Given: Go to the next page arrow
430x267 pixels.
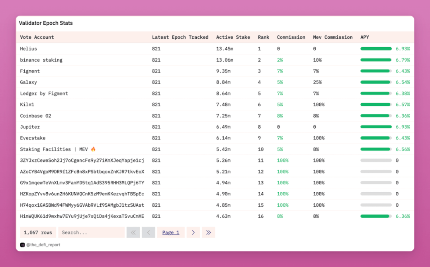Looking at the screenshot, I should tap(193, 232).
